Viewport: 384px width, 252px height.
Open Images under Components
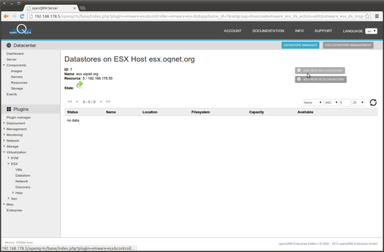[x=17, y=71]
